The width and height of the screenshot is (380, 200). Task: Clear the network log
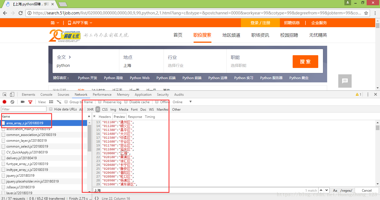pos(12,102)
